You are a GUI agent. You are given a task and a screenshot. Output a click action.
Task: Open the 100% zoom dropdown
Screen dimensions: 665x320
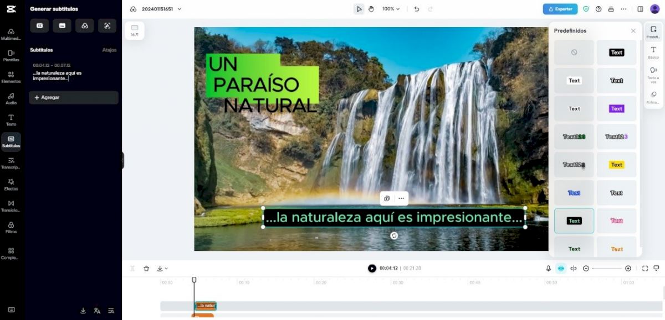[391, 9]
